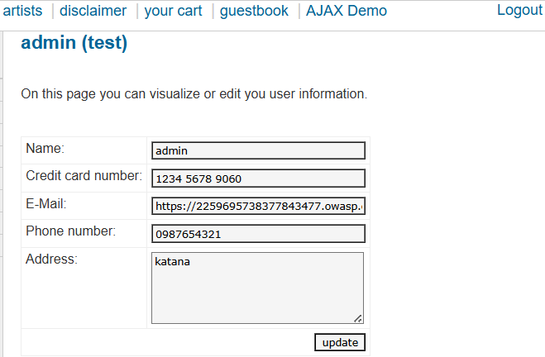This screenshot has height=357, width=545.
Task: Click Logout in the top right
Action: [x=519, y=10]
